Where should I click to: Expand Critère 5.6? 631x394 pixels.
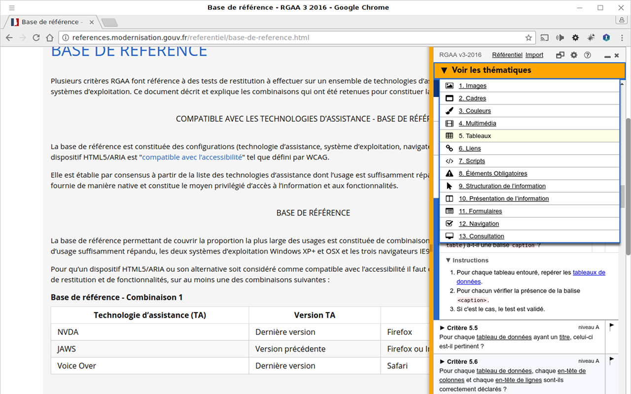pyautogui.click(x=458, y=361)
